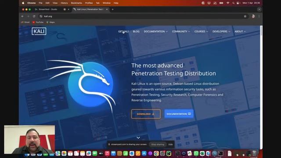Viewport: 281px width, 158px height.
Task: Open Terminal from the Dock
Action: click(x=220, y=153)
